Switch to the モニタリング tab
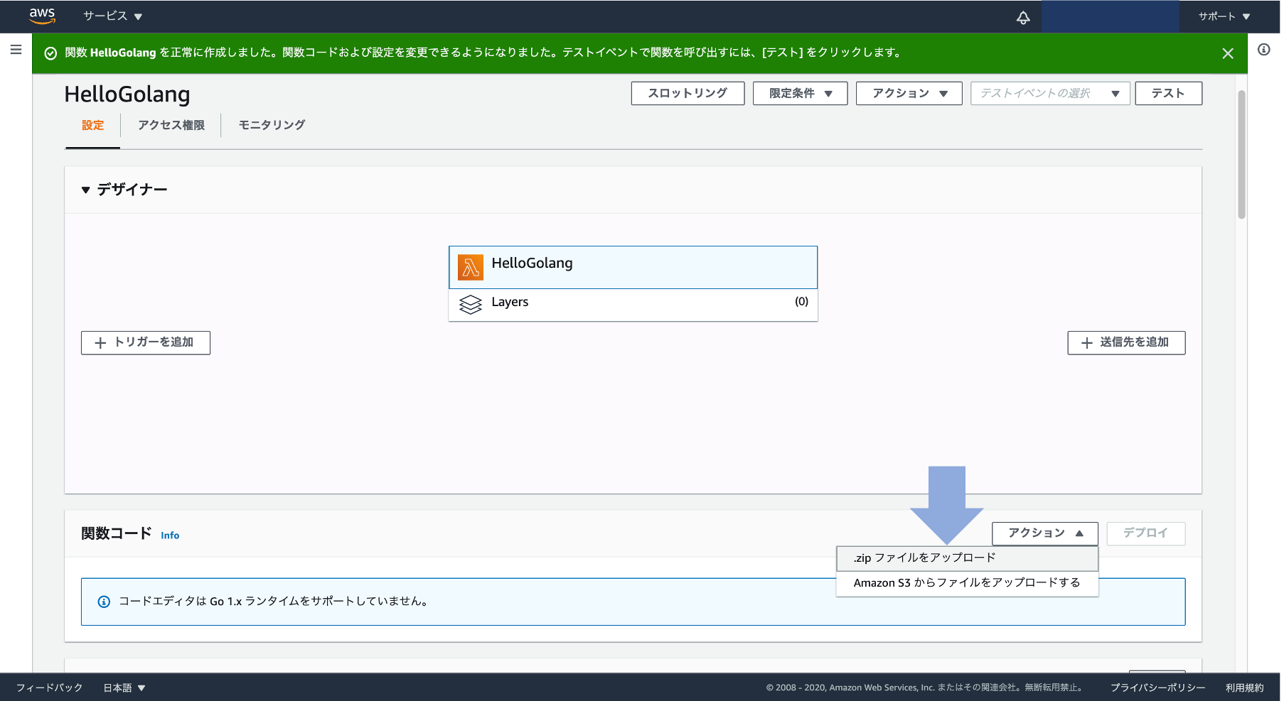Screen dimensions: 1284x701 pos(272,125)
